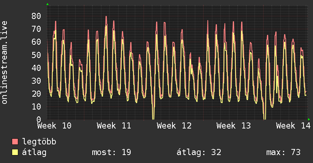Click the pink legtöbb legend swatch
Screen dimensions: 313x163
[x=15, y=142]
